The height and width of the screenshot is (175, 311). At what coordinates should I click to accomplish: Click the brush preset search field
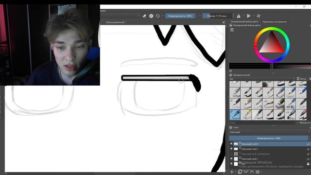tap(262, 123)
